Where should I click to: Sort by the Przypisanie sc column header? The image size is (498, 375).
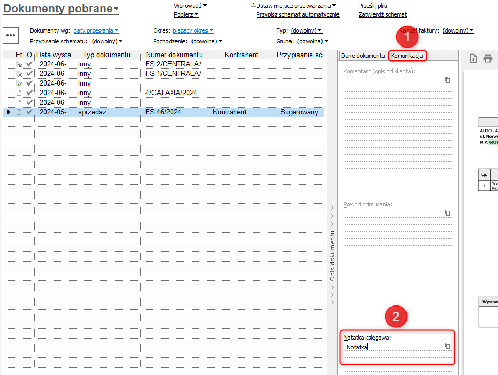(300, 55)
